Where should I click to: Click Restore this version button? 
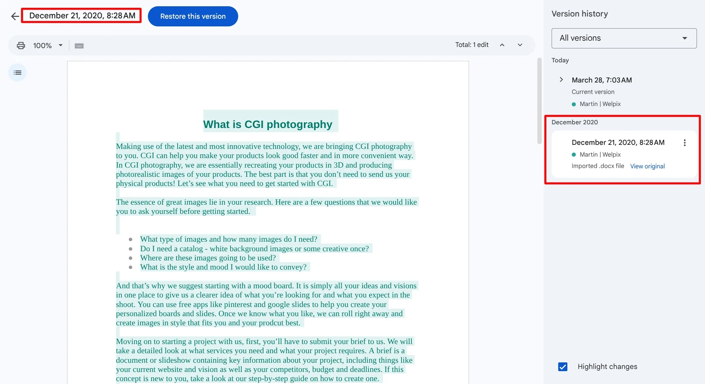[x=193, y=16]
